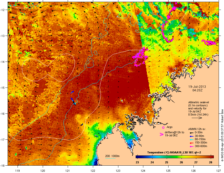The width and height of the screenshot is (224, 173).
Task: Click the '30-80m' depth label
Action: pos(199,136)
